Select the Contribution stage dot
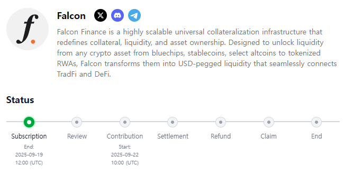Screen dimensions: 344x193 click(x=125, y=122)
